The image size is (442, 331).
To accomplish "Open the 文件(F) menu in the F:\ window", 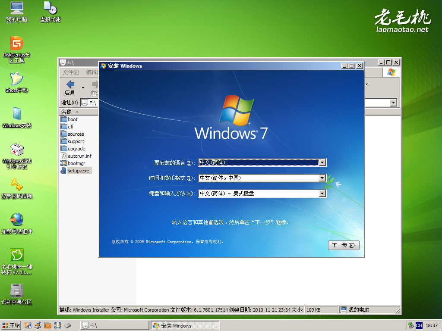I will coord(71,72).
